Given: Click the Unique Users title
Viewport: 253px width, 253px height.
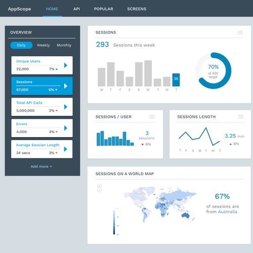Looking at the screenshot, I should pyautogui.click(x=28, y=61).
